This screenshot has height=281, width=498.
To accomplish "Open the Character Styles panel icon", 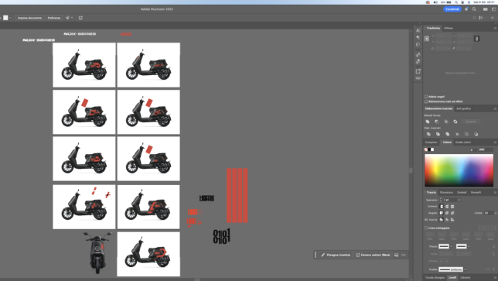I will pyautogui.click(x=418, y=55).
